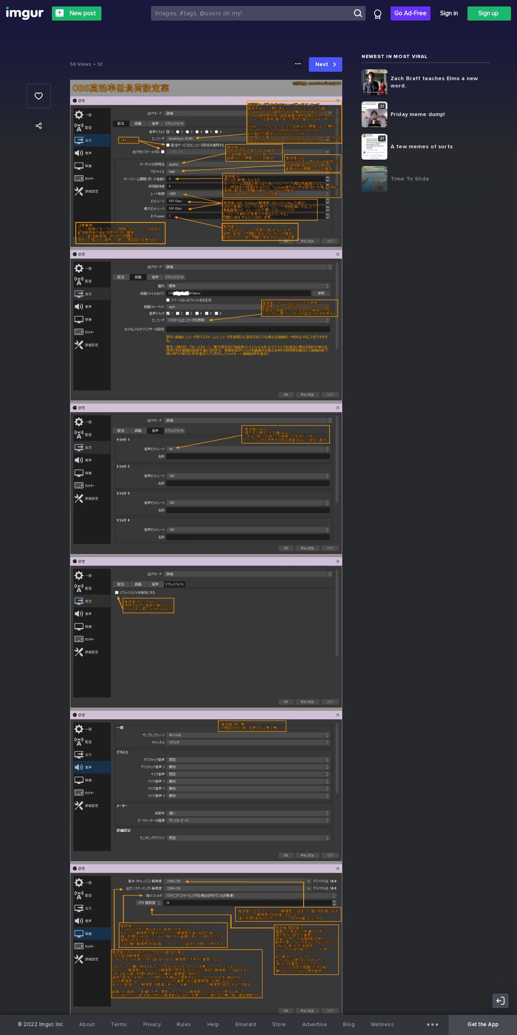Open the Wellness footer link
The width and height of the screenshot is (517, 1035).
coord(382,1025)
